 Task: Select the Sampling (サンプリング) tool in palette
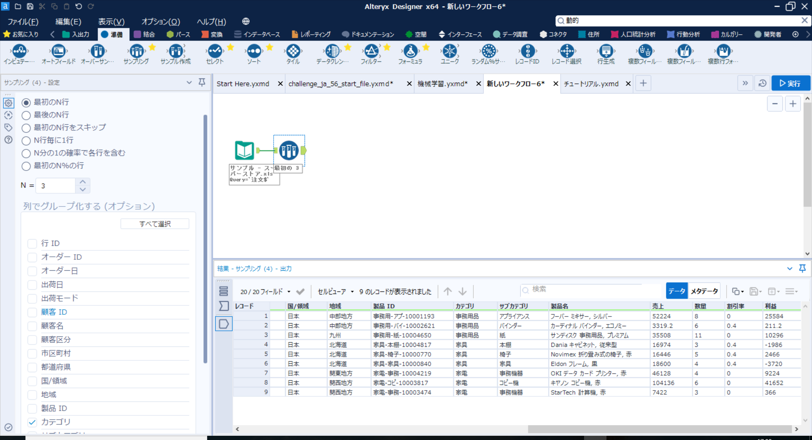137,52
